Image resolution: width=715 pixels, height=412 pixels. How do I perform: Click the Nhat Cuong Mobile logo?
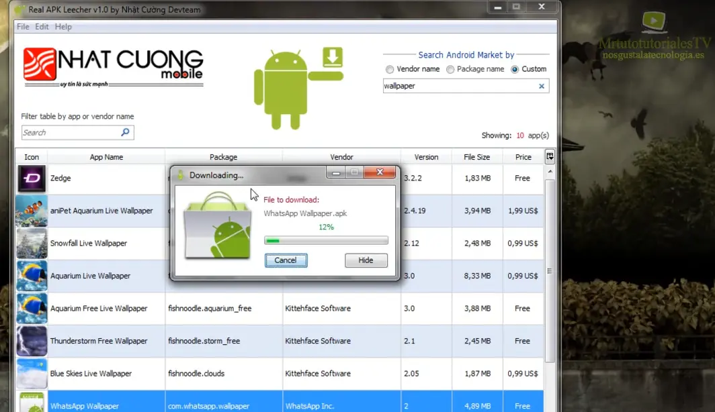pyautogui.click(x=114, y=67)
